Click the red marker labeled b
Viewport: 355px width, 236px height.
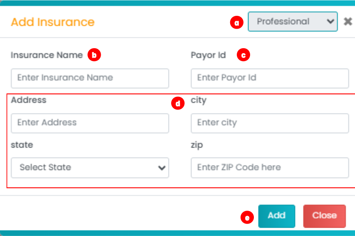coord(94,55)
